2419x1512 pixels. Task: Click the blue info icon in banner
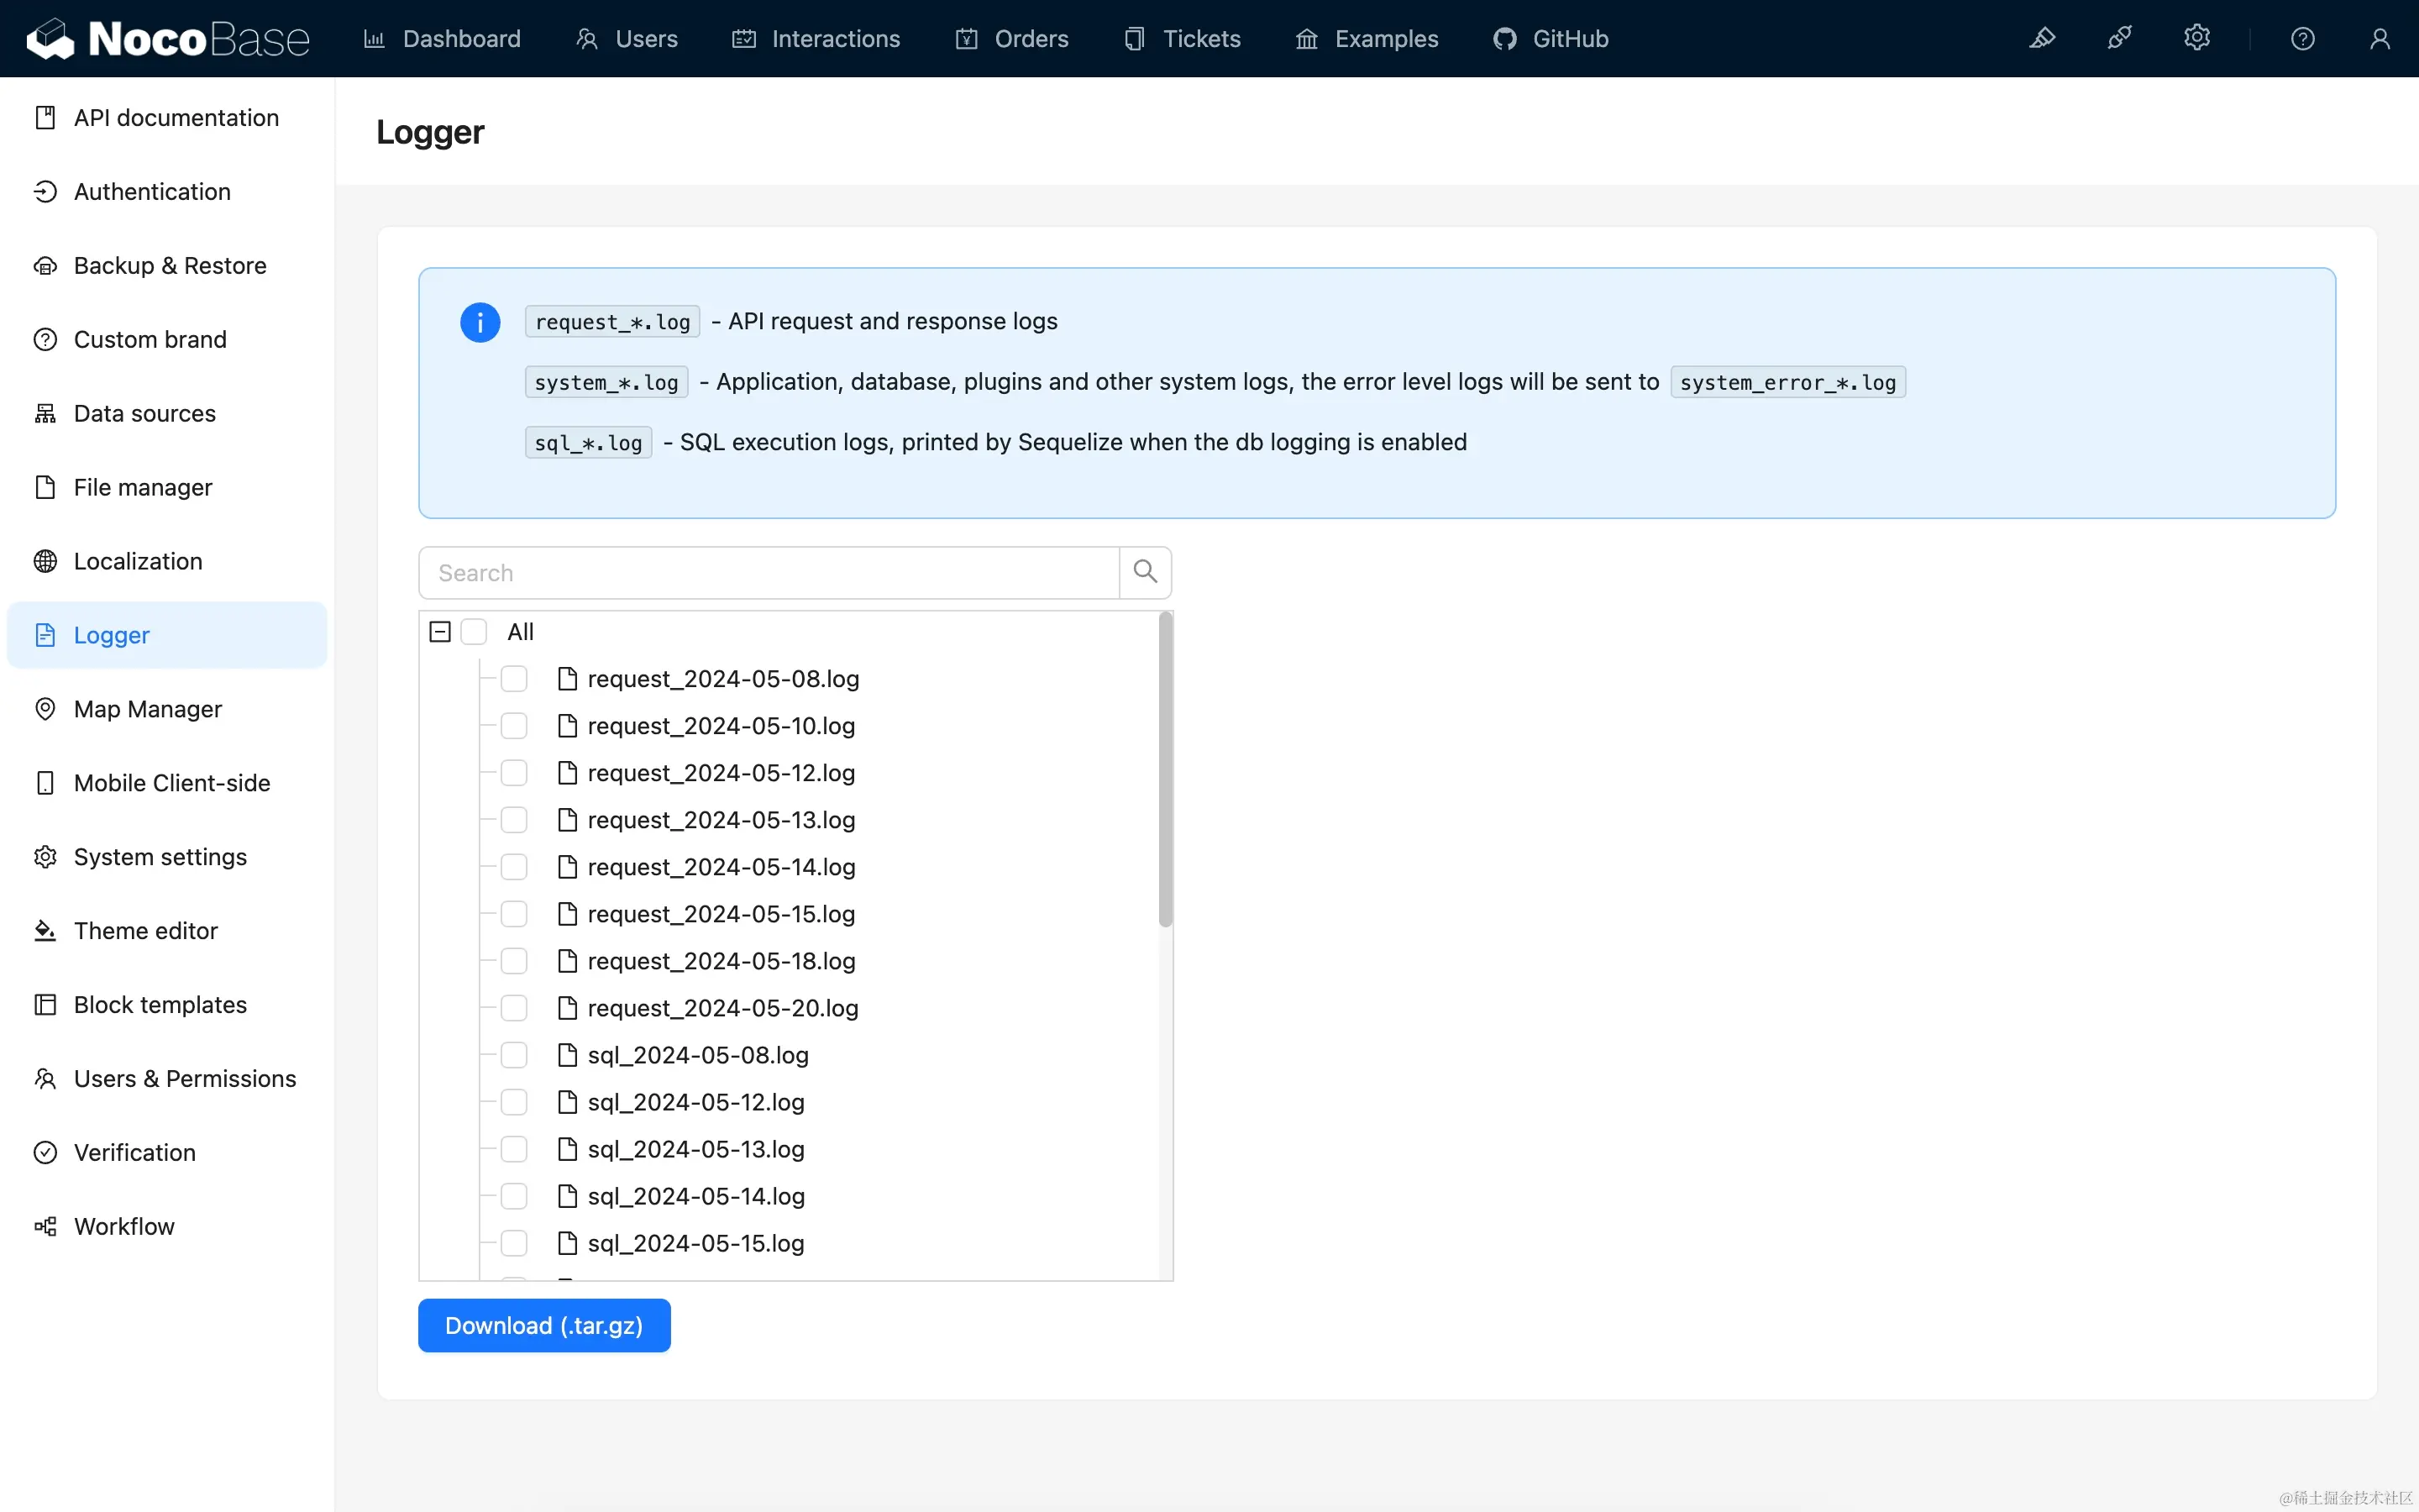480,322
